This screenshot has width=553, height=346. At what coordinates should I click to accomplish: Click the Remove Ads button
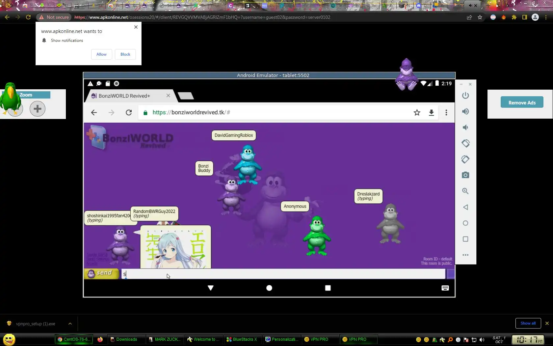click(x=522, y=103)
